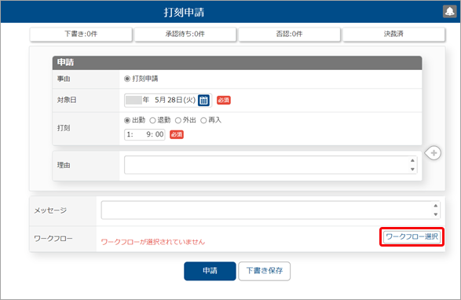Open the 否認:0件 tab

[x=289, y=34]
